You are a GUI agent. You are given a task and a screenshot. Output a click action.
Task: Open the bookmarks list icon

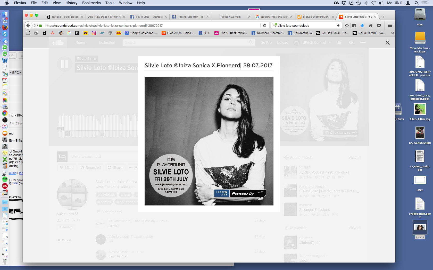(354, 25)
